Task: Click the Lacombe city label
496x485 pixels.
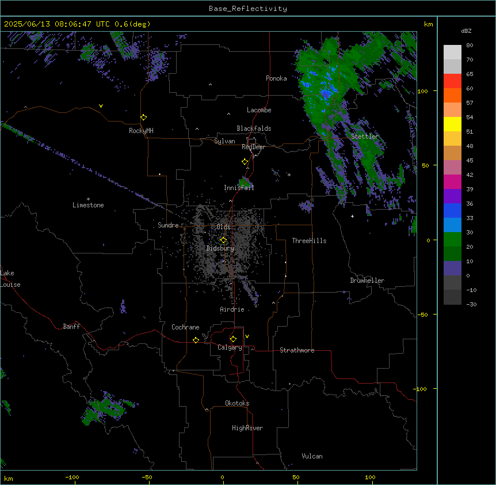Action: pyautogui.click(x=259, y=110)
